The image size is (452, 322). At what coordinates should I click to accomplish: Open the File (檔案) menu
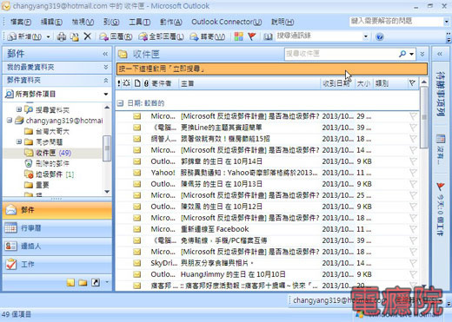(21, 22)
